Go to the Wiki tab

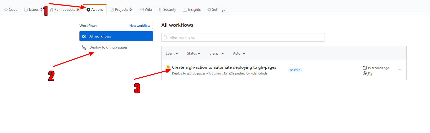pos(146,9)
